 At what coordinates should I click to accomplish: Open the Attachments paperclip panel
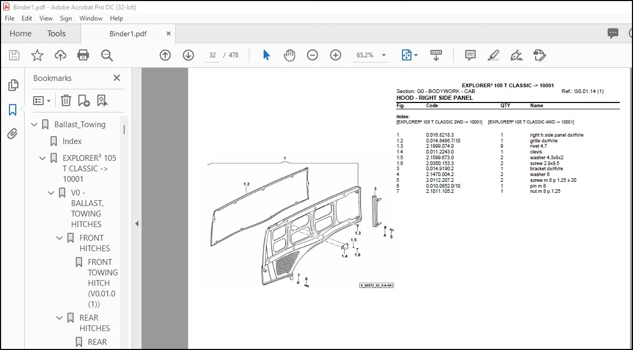click(13, 134)
